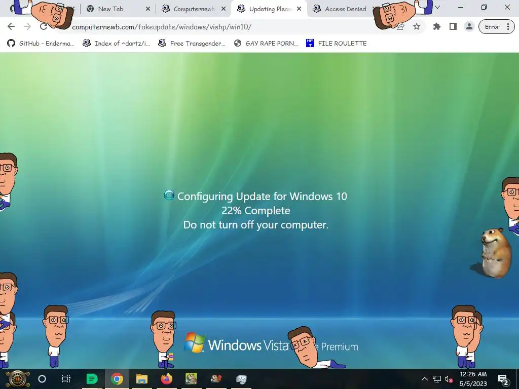Close the Computernewb tab
This screenshot has width=519, height=389.
(x=224, y=9)
